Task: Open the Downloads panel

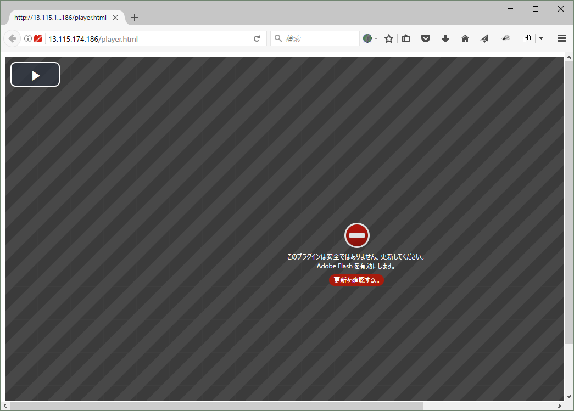Action: [445, 38]
